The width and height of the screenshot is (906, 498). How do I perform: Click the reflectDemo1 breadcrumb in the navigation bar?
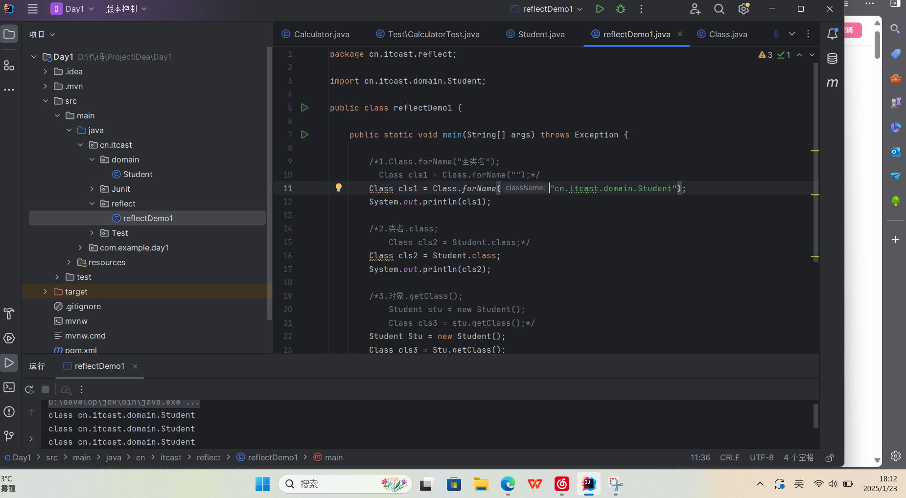[267, 457]
